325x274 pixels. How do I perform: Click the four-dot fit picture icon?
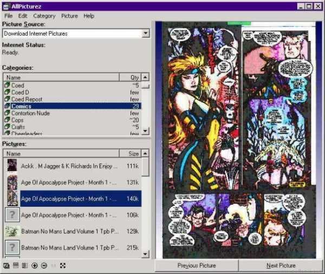[x=63, y=265]
